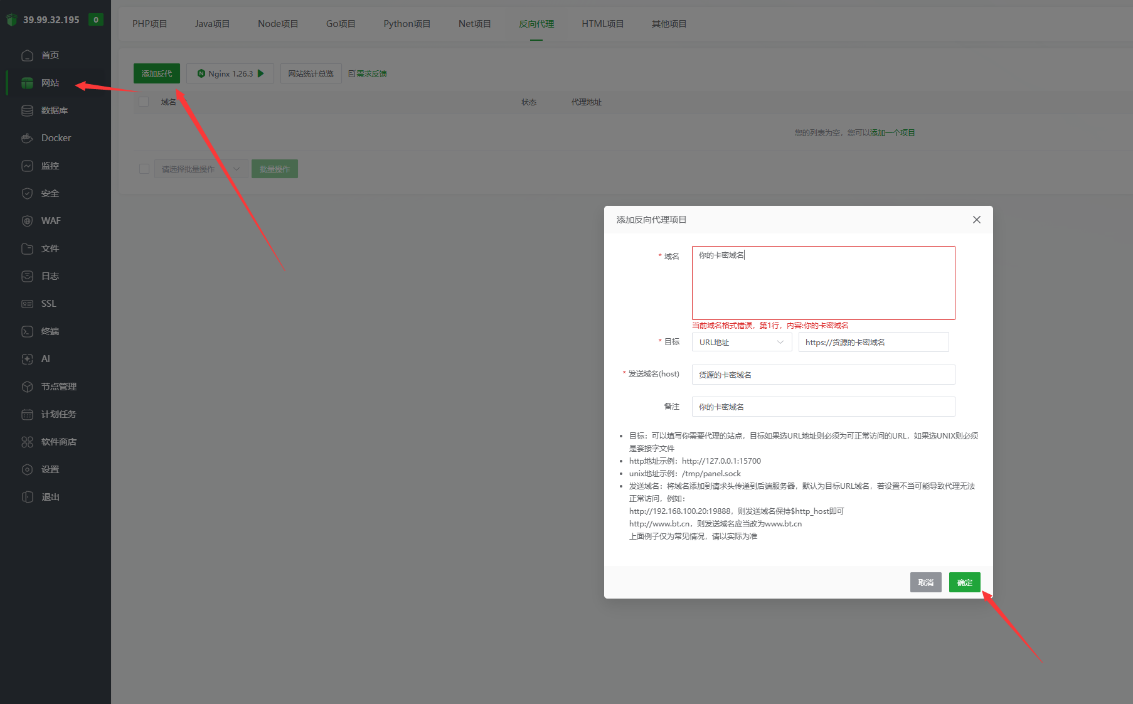Click the 域名 textarea in the dialog
Image resolution: width=1133 pixels, height=704 pixels.
click(x=824, y=283)
